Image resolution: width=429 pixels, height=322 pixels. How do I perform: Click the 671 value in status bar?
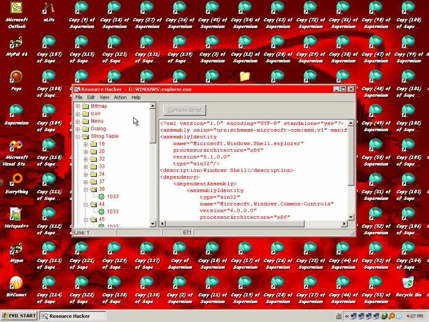coord(178,232)
